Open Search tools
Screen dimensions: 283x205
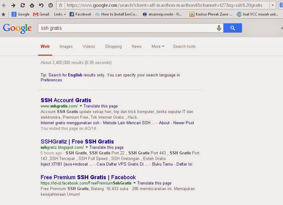coord(184,47)
